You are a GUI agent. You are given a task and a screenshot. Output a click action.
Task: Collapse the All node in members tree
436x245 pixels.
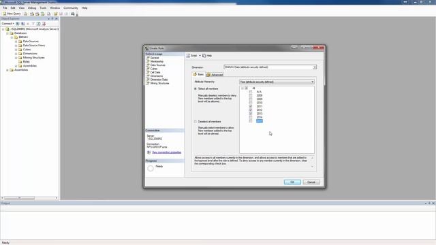[243, 88]
